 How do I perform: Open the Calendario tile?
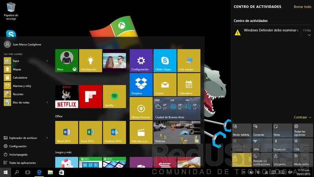pos(189,85)
